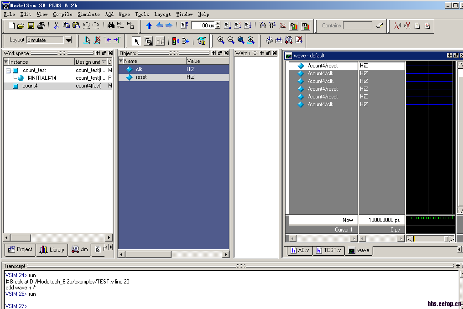Select first /count4/reset wave signal
This screenshot has height=309, width=463.
pyautogui.click(x=323, y=66)
